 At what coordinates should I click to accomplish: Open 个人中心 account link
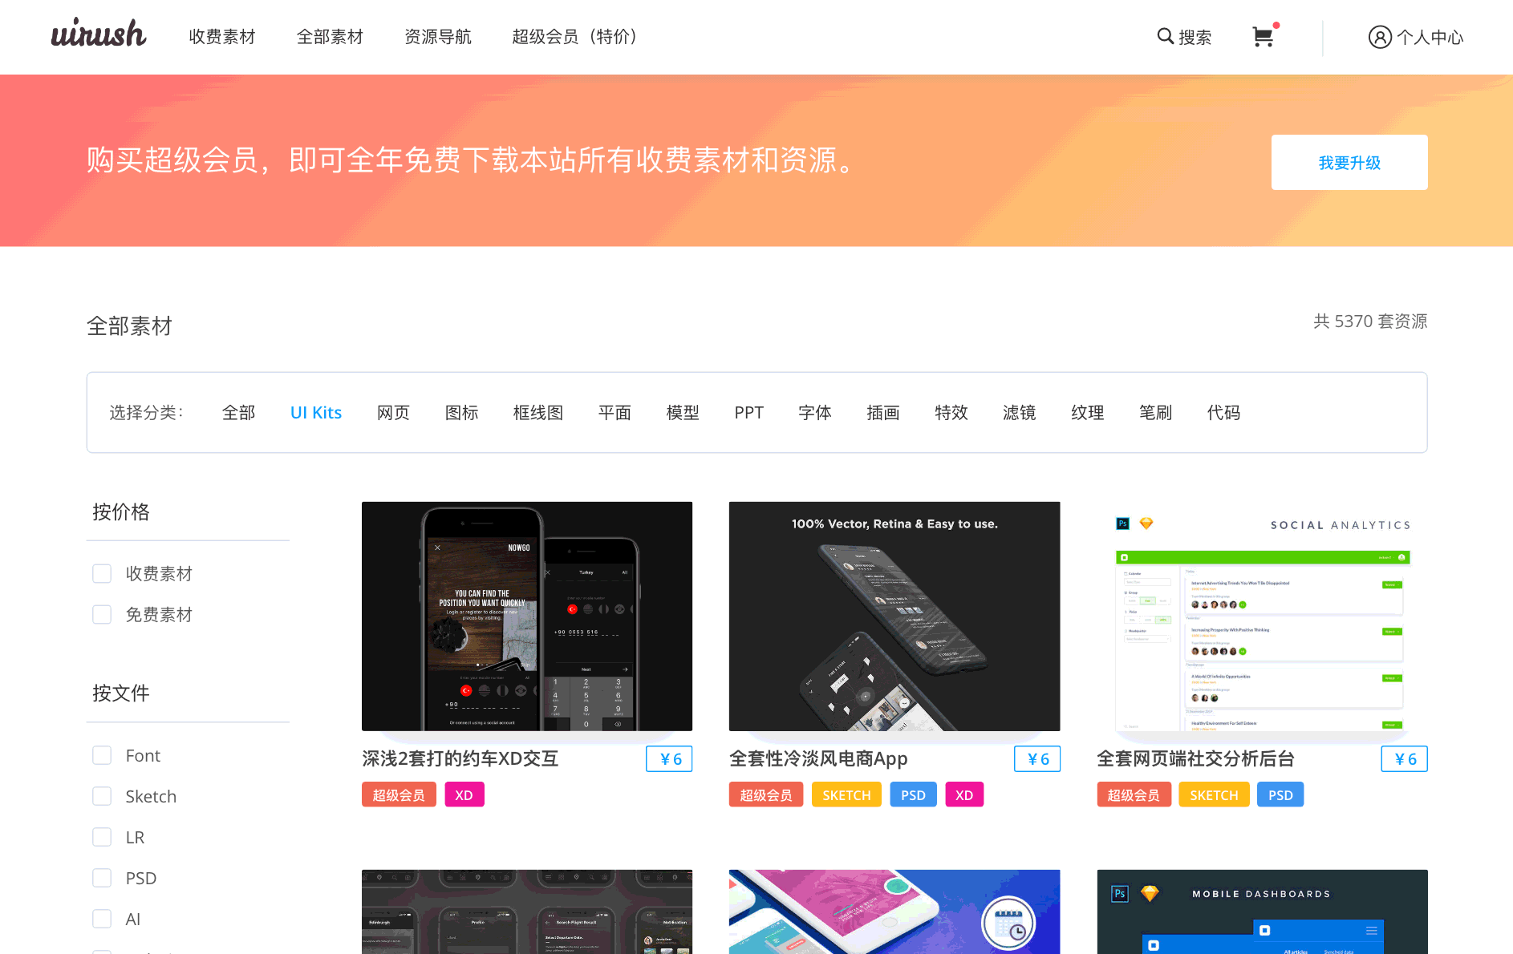point(1430,37)
